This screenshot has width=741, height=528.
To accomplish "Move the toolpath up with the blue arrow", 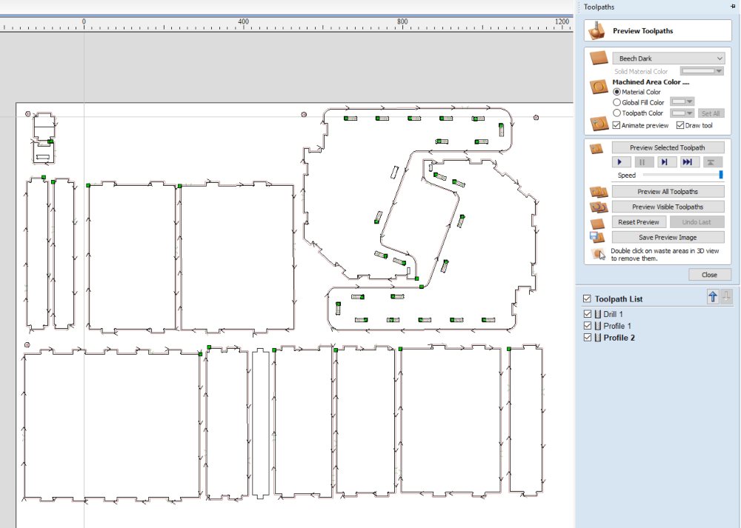I will [x=713, y=297].
